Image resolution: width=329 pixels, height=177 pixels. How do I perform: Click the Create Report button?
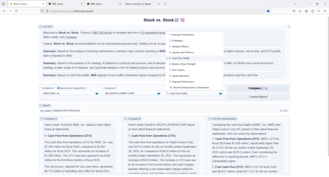coord(258,97)
